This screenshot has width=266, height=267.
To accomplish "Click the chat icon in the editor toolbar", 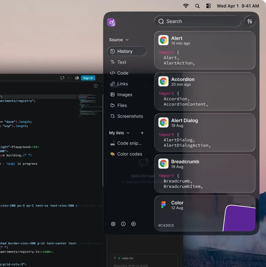I will [62, 78].
